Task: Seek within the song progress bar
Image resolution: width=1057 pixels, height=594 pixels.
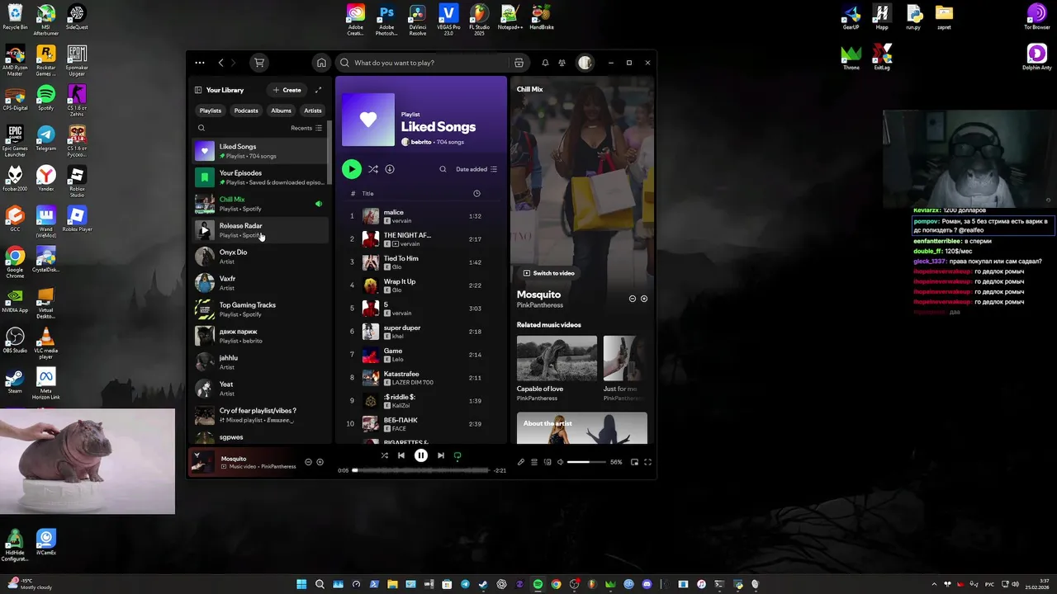Action: [x=421, y=470]
